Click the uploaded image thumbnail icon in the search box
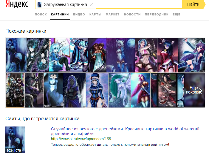 39,5
